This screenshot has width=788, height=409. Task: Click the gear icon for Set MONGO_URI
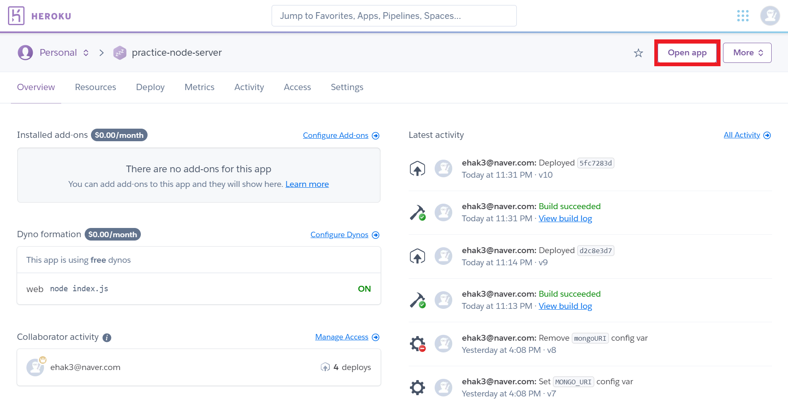click(417, 388)
